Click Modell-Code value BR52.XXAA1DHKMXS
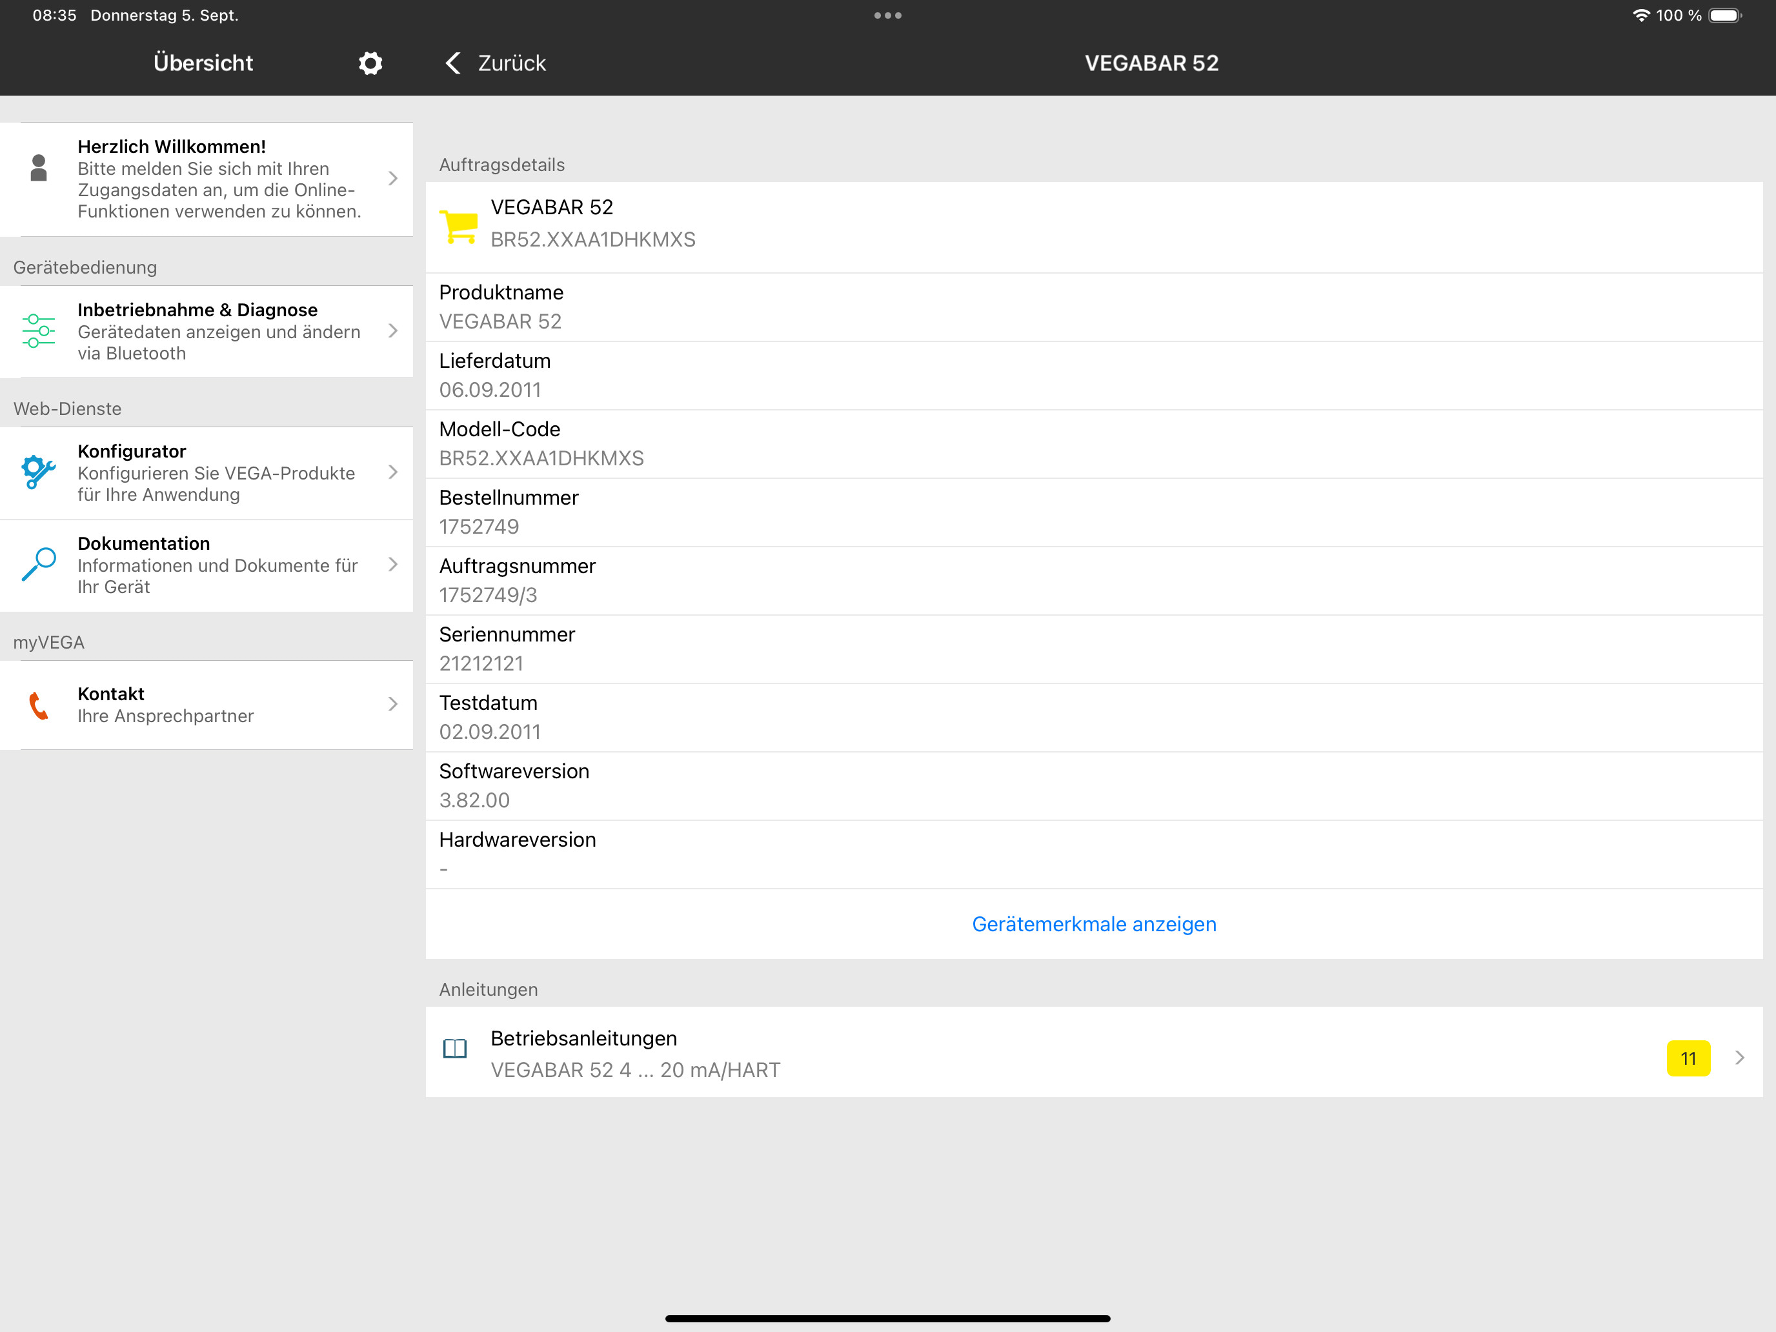 coord(541,458)
